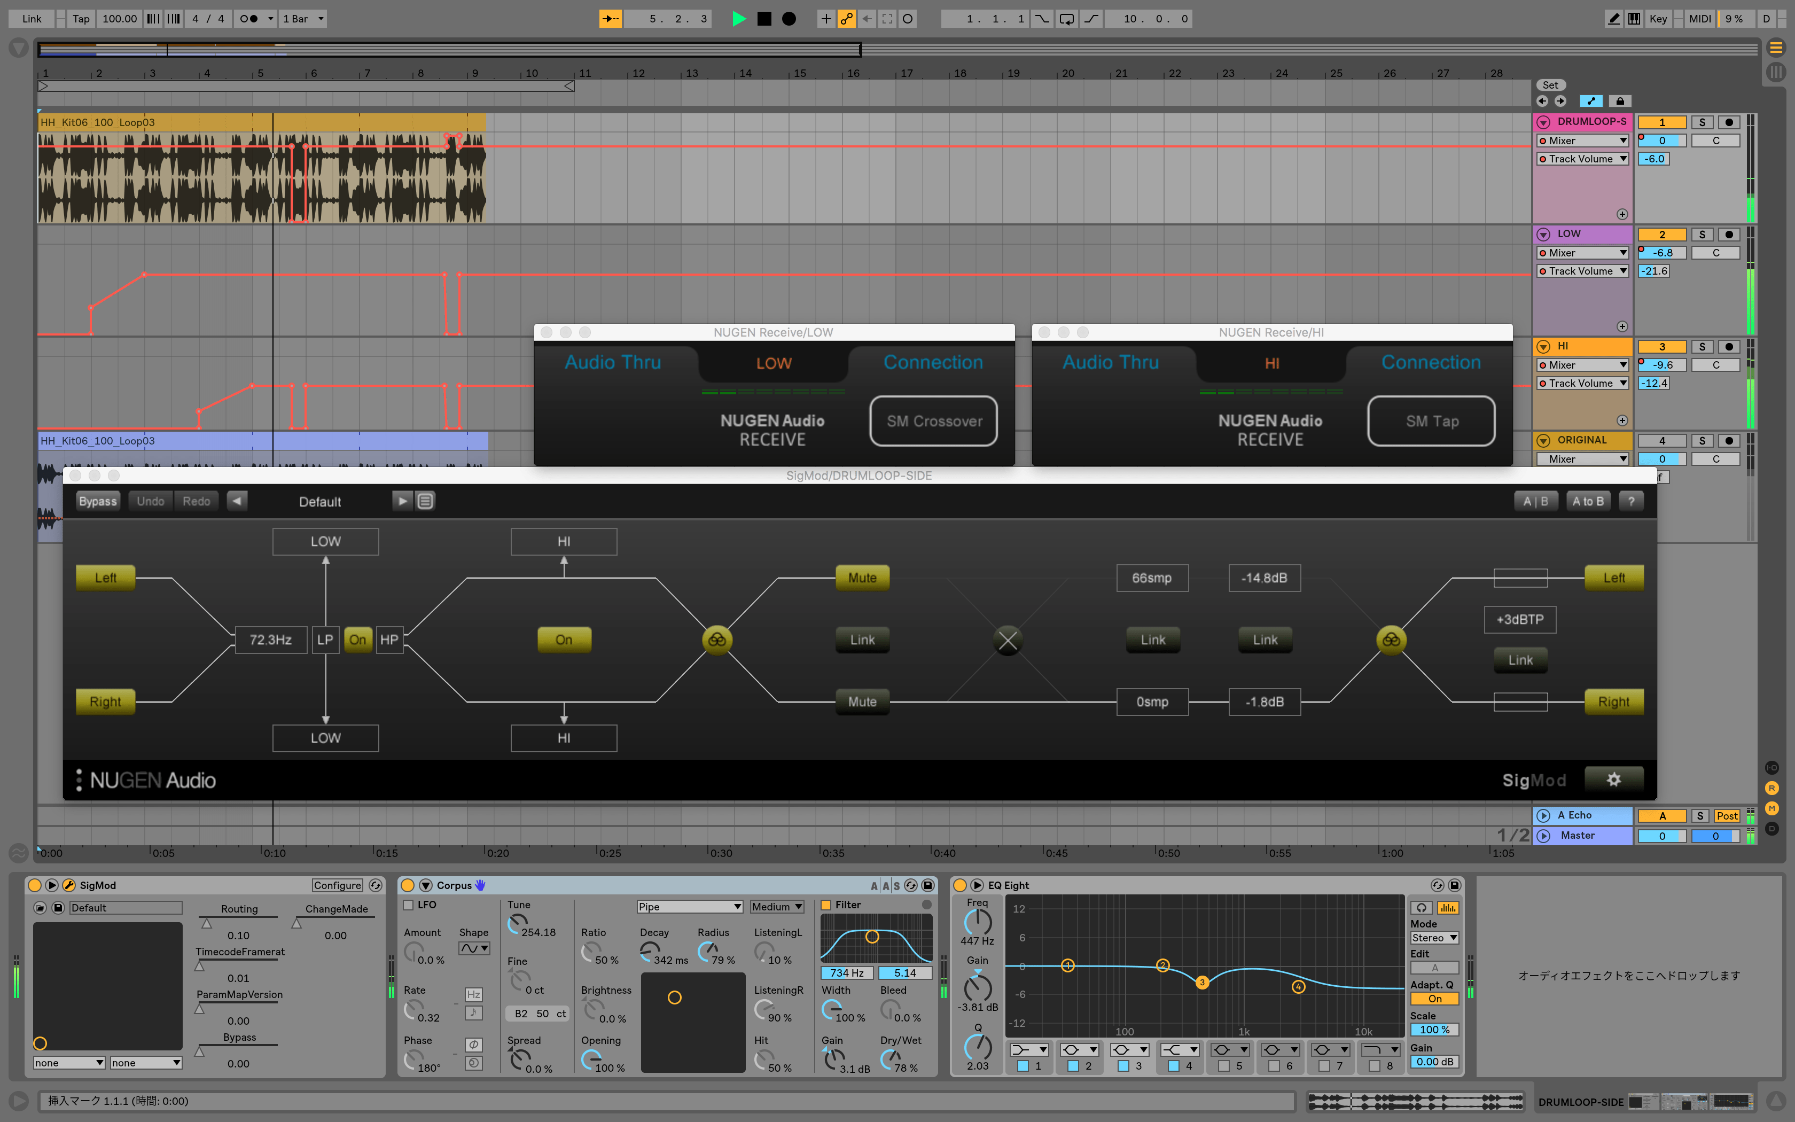Turn off EQ Eight Adapt. Q
This screenshot has width=1795, height=1122.
[1434, 999]
